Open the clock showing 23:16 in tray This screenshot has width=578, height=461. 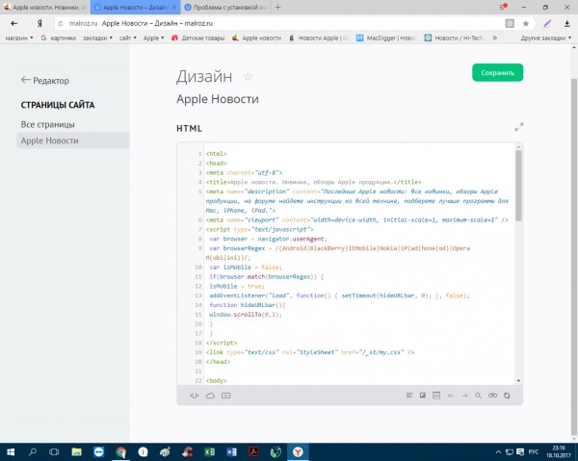pos(559,451)
